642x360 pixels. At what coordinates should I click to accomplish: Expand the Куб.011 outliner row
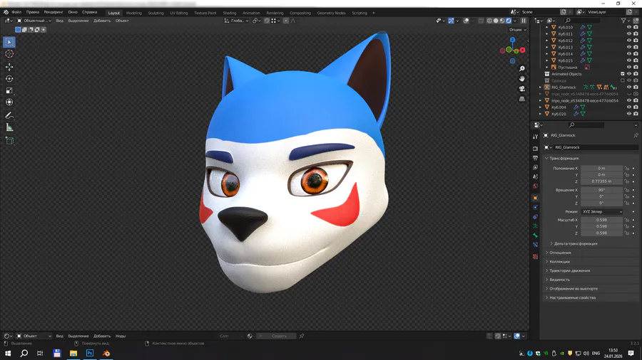click(546, 34)
